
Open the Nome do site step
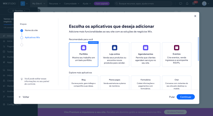click(x=31, y=30)
